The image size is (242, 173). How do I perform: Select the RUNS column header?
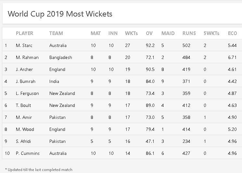(x=189, y=33)
